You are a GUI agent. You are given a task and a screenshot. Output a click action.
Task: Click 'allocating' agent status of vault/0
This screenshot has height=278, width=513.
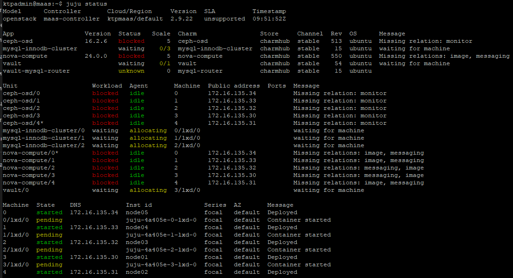(148, 190)
